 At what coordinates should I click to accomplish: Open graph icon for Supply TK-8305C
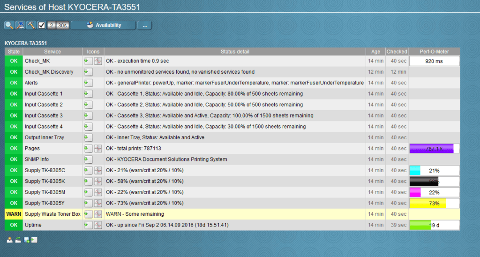(98, 170)
